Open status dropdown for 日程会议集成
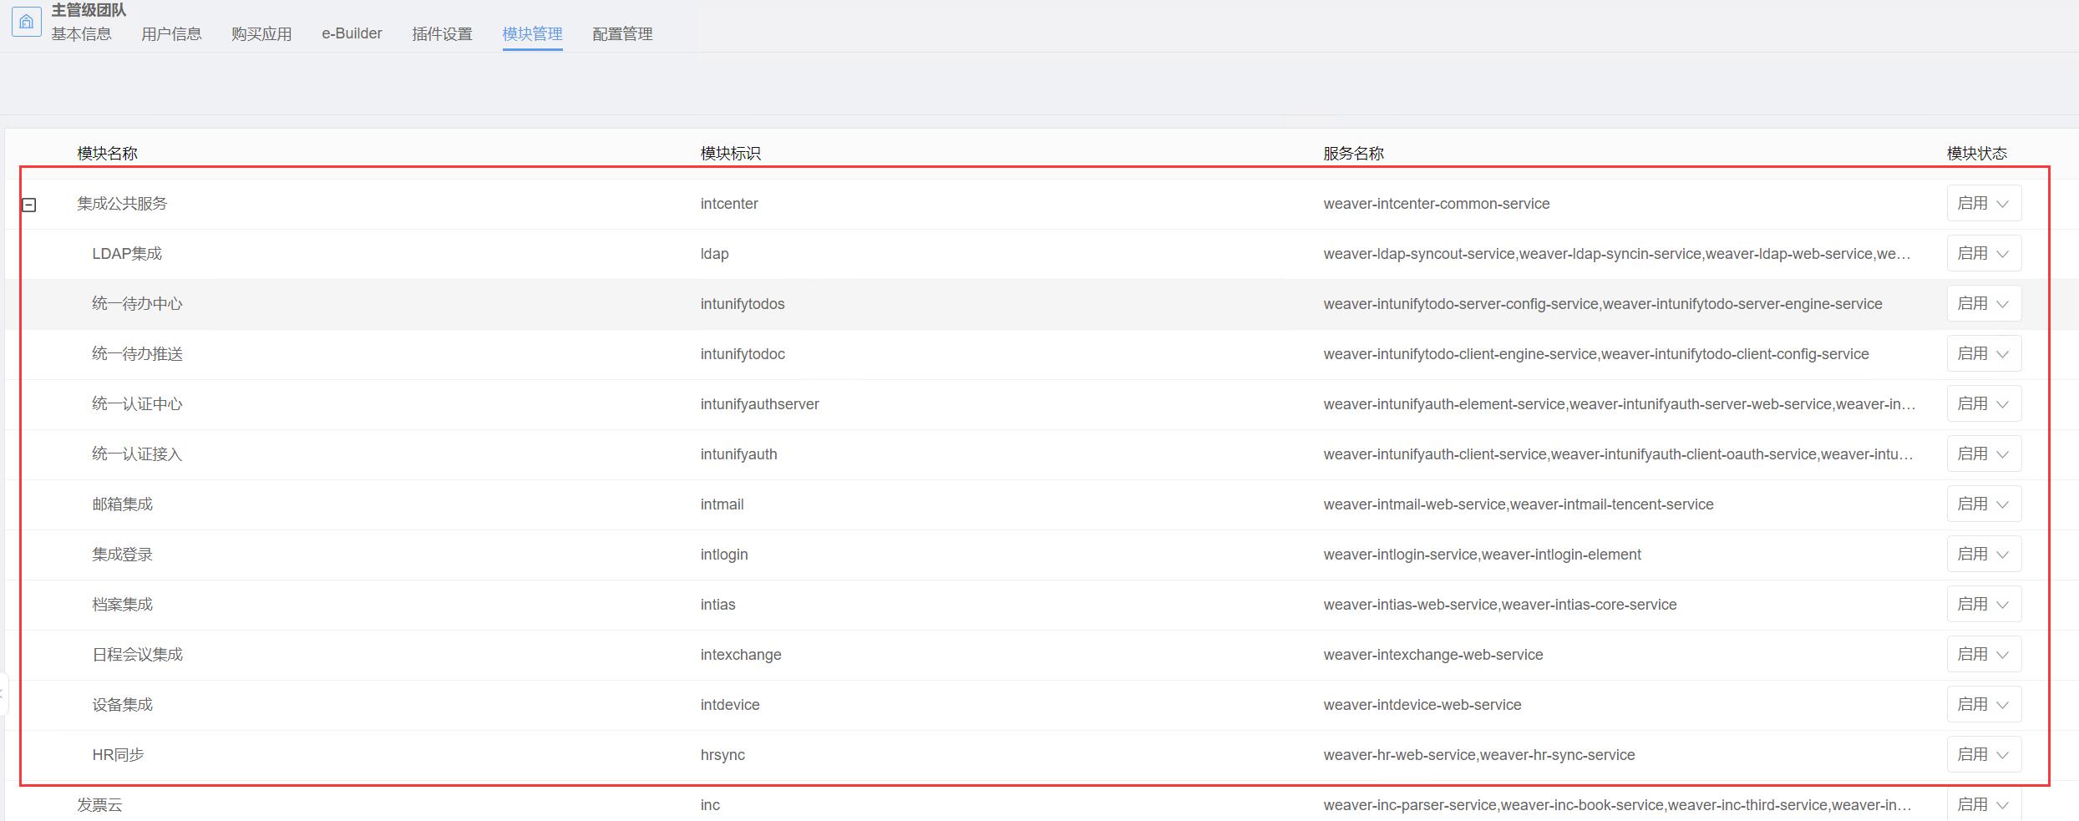Screen dimensions: 2079x821 pyautogui.click(x=1984, y=655)
